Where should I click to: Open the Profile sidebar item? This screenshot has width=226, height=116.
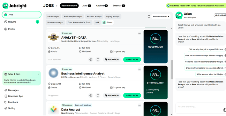click(10, 29)
